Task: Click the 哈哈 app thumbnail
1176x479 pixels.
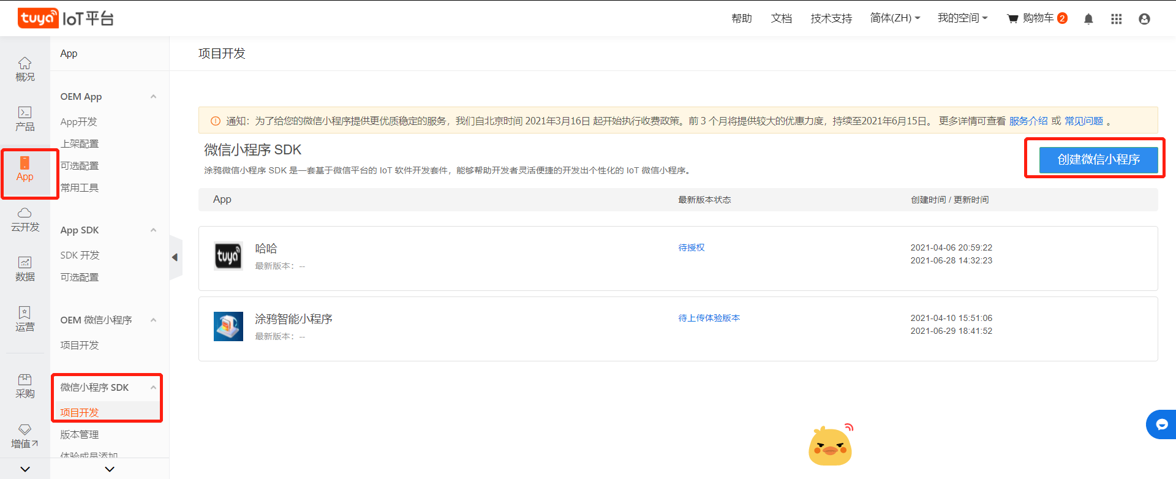Action: pos(228,256)
